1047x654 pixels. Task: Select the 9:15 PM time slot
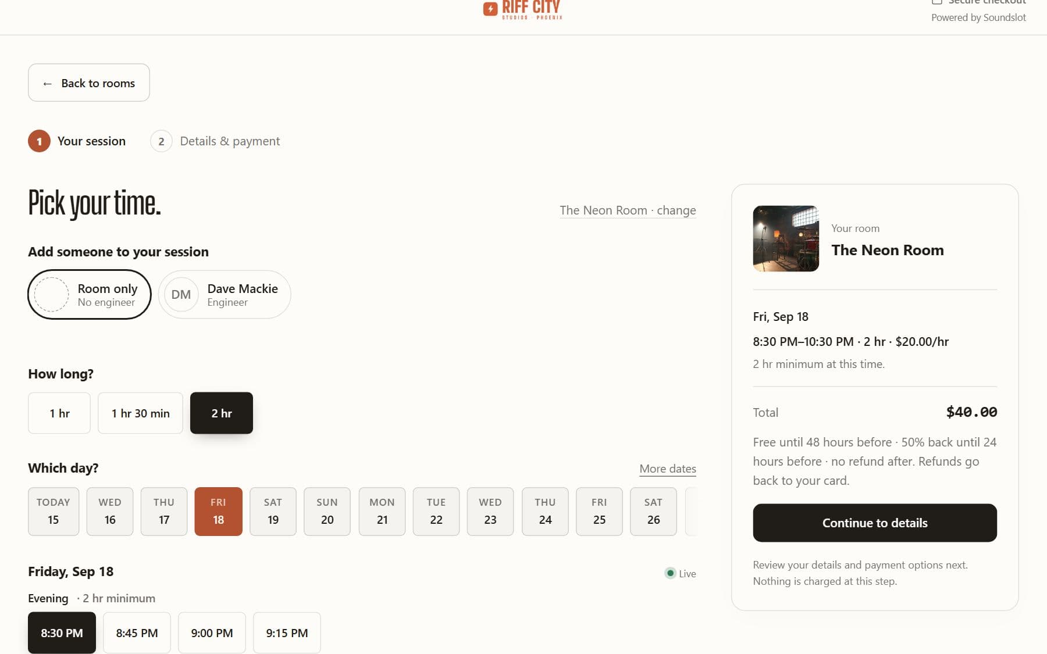tap(287, 632)
